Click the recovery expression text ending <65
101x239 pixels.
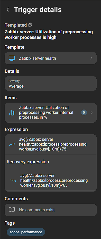(x=54, y=181)
